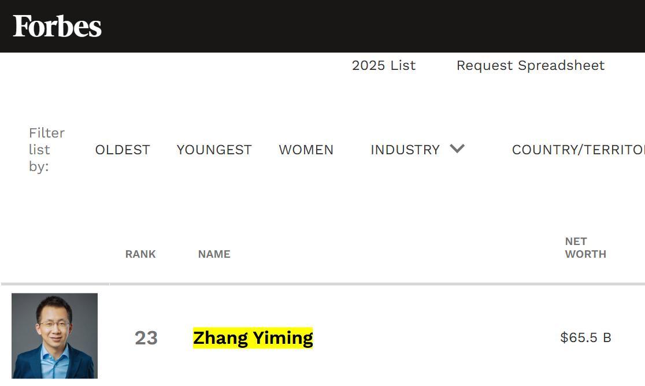Click the Forbes logo
Screen dimensions: 645x386
click(57, 26)
